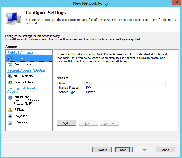Click the Routing and Remote Access heading

point(22,90)
